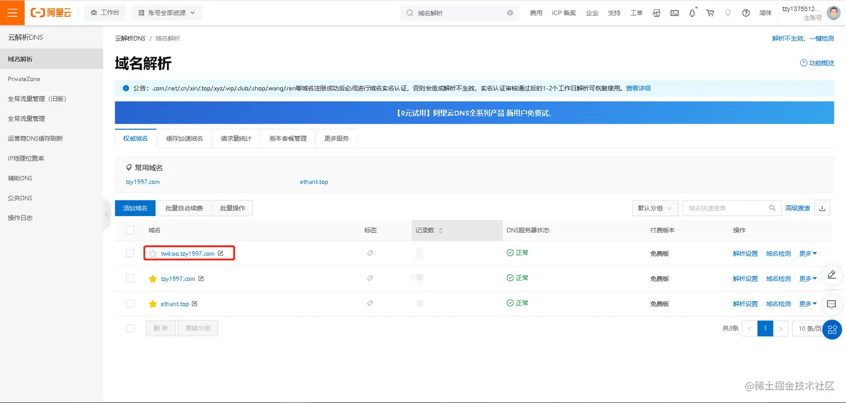Click the download export icon button

tap(822, 208)
